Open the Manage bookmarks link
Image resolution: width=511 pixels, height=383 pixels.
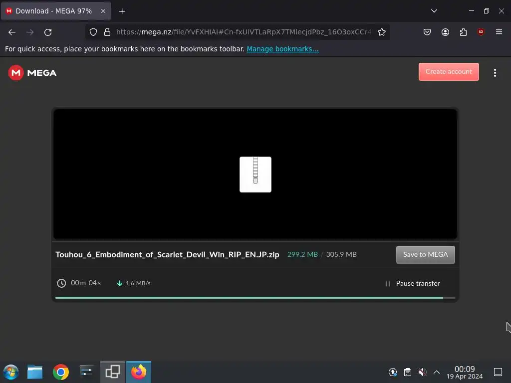[x=282, y=49]
